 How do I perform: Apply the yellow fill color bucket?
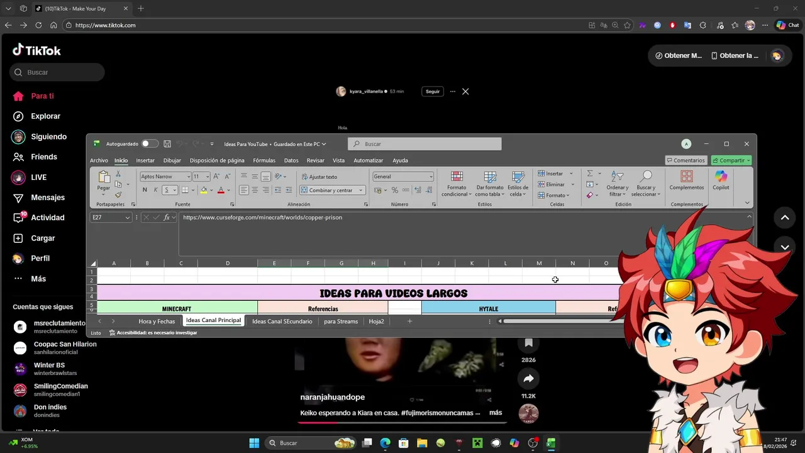click(x=203, y=190)
